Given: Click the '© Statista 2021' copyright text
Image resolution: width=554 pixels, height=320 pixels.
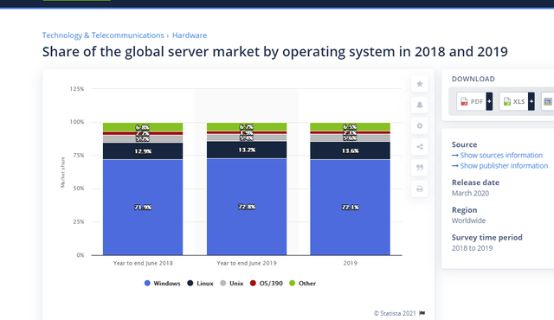Looking at the screenshot, I should click(395, 313).
